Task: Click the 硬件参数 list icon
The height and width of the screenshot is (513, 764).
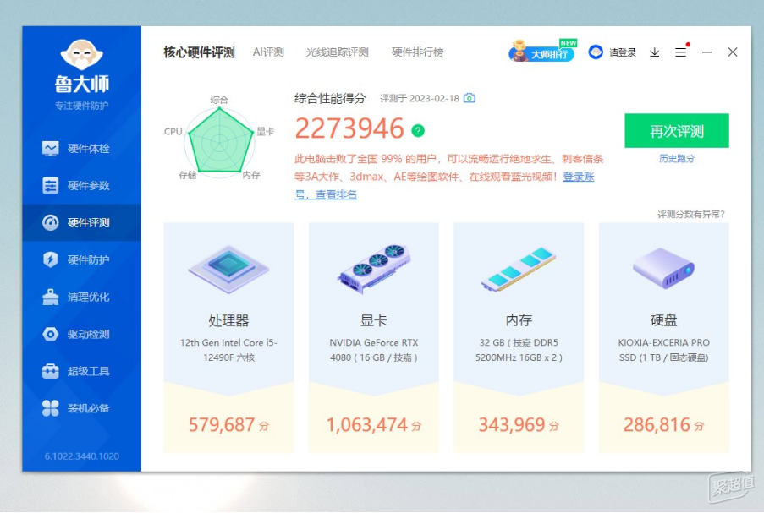Action: (x=50, y=185)
